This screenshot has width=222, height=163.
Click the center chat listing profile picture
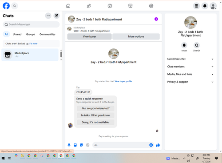pyautogui.click(x=114, y=54)
